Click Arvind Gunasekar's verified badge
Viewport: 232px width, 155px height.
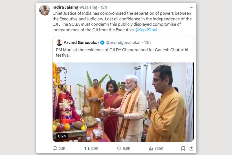[x=102, y=42]
